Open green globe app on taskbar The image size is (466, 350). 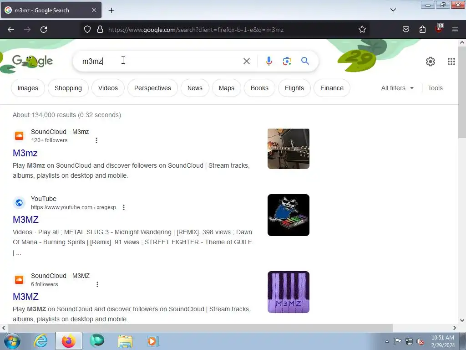[97, 341]
